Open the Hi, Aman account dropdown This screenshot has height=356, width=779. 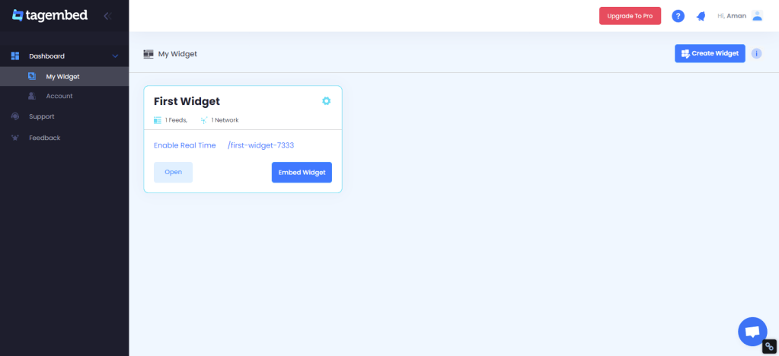coord(731,16)
